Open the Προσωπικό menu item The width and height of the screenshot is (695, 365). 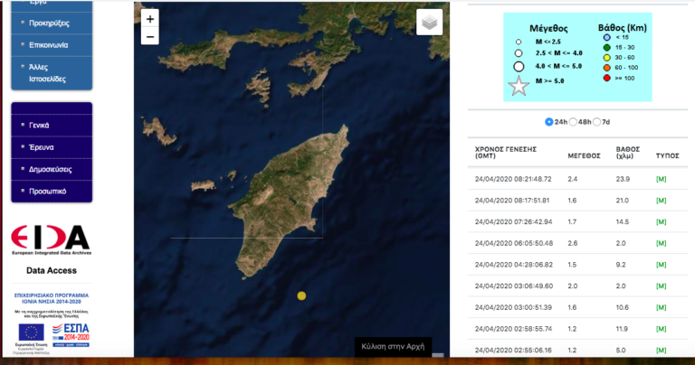[x=47, y=192]
